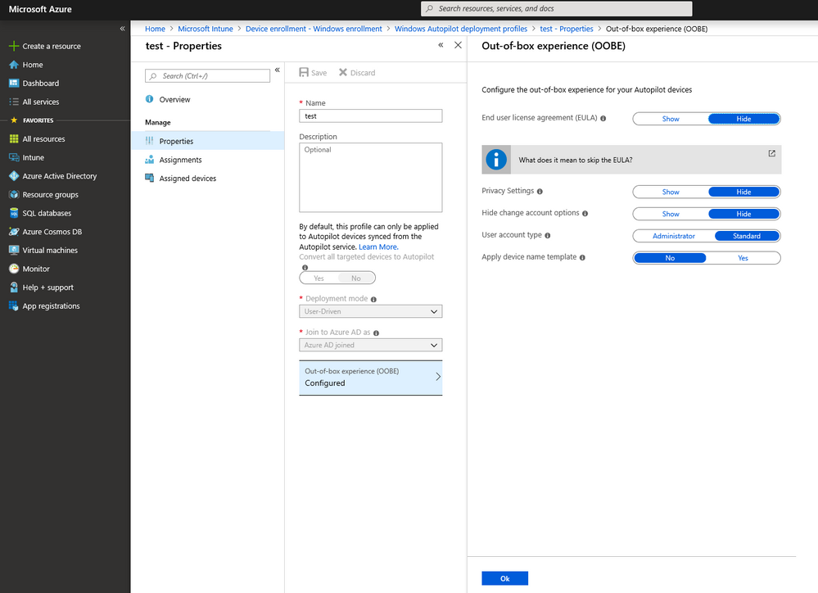Set Convert all targeted devices to Yes
This screenshot has height=593, width=818.
coord(319,278)
